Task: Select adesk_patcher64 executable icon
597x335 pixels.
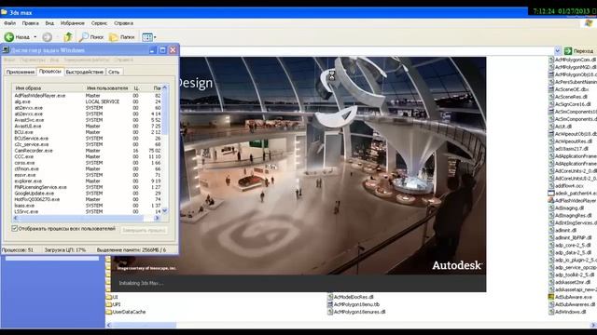Action: pyautogui.click(x=551, y=193)
